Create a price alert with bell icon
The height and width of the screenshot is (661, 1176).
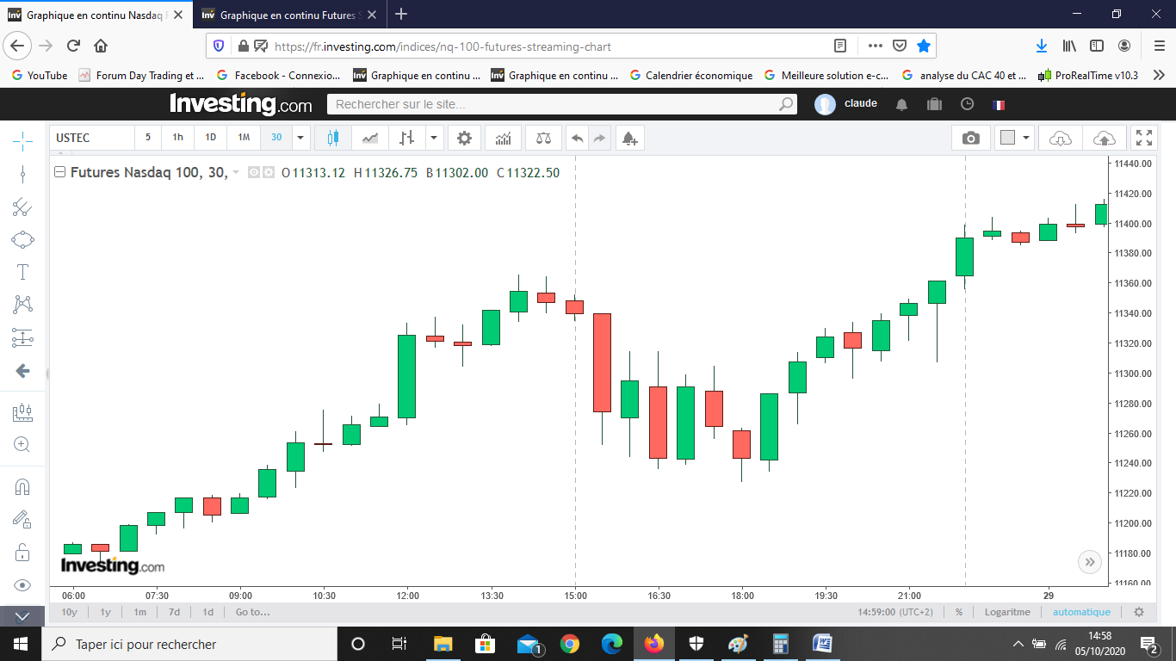pyautogui.click(x=629, y=138)
